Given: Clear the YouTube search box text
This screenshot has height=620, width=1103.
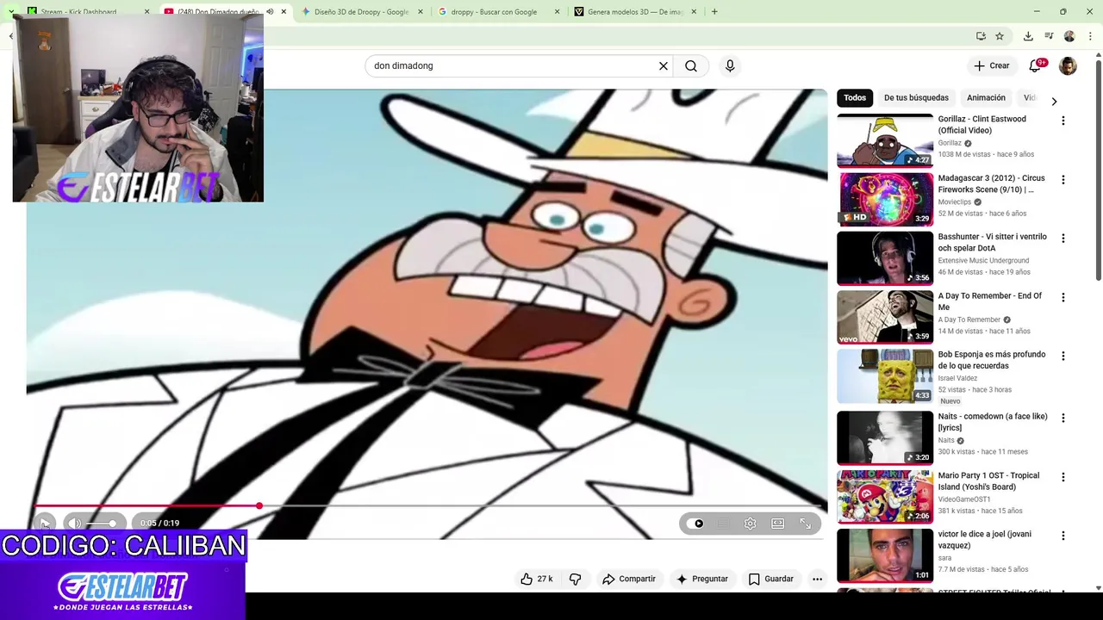Looking at the screenshot, I should tap(664, 65).
